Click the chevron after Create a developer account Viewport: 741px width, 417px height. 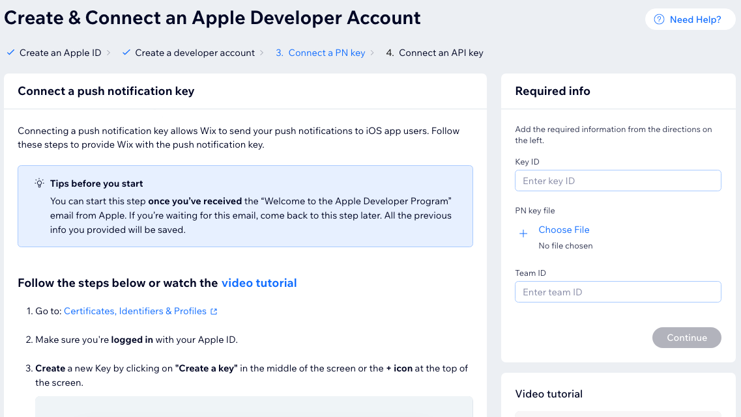point(262,53)
